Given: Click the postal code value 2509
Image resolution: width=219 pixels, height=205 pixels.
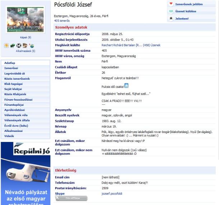Looking at the screenshot, I should coord(105,188).
